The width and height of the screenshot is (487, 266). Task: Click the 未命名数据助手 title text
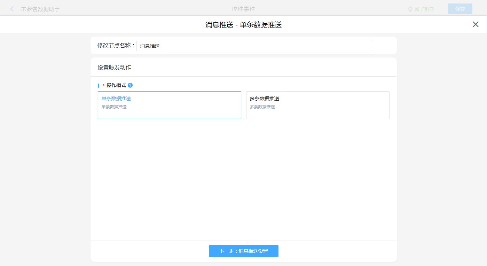pos(40,9)
